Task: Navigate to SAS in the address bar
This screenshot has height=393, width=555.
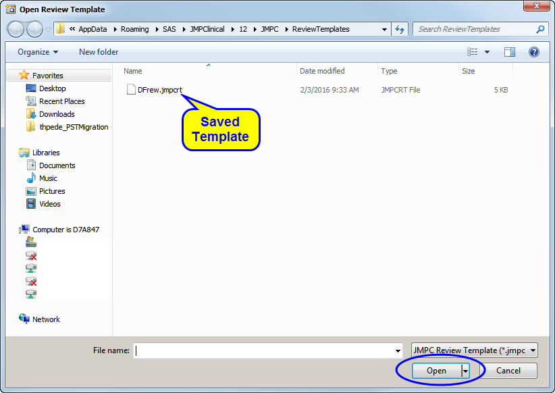Action: pos(169,29)
